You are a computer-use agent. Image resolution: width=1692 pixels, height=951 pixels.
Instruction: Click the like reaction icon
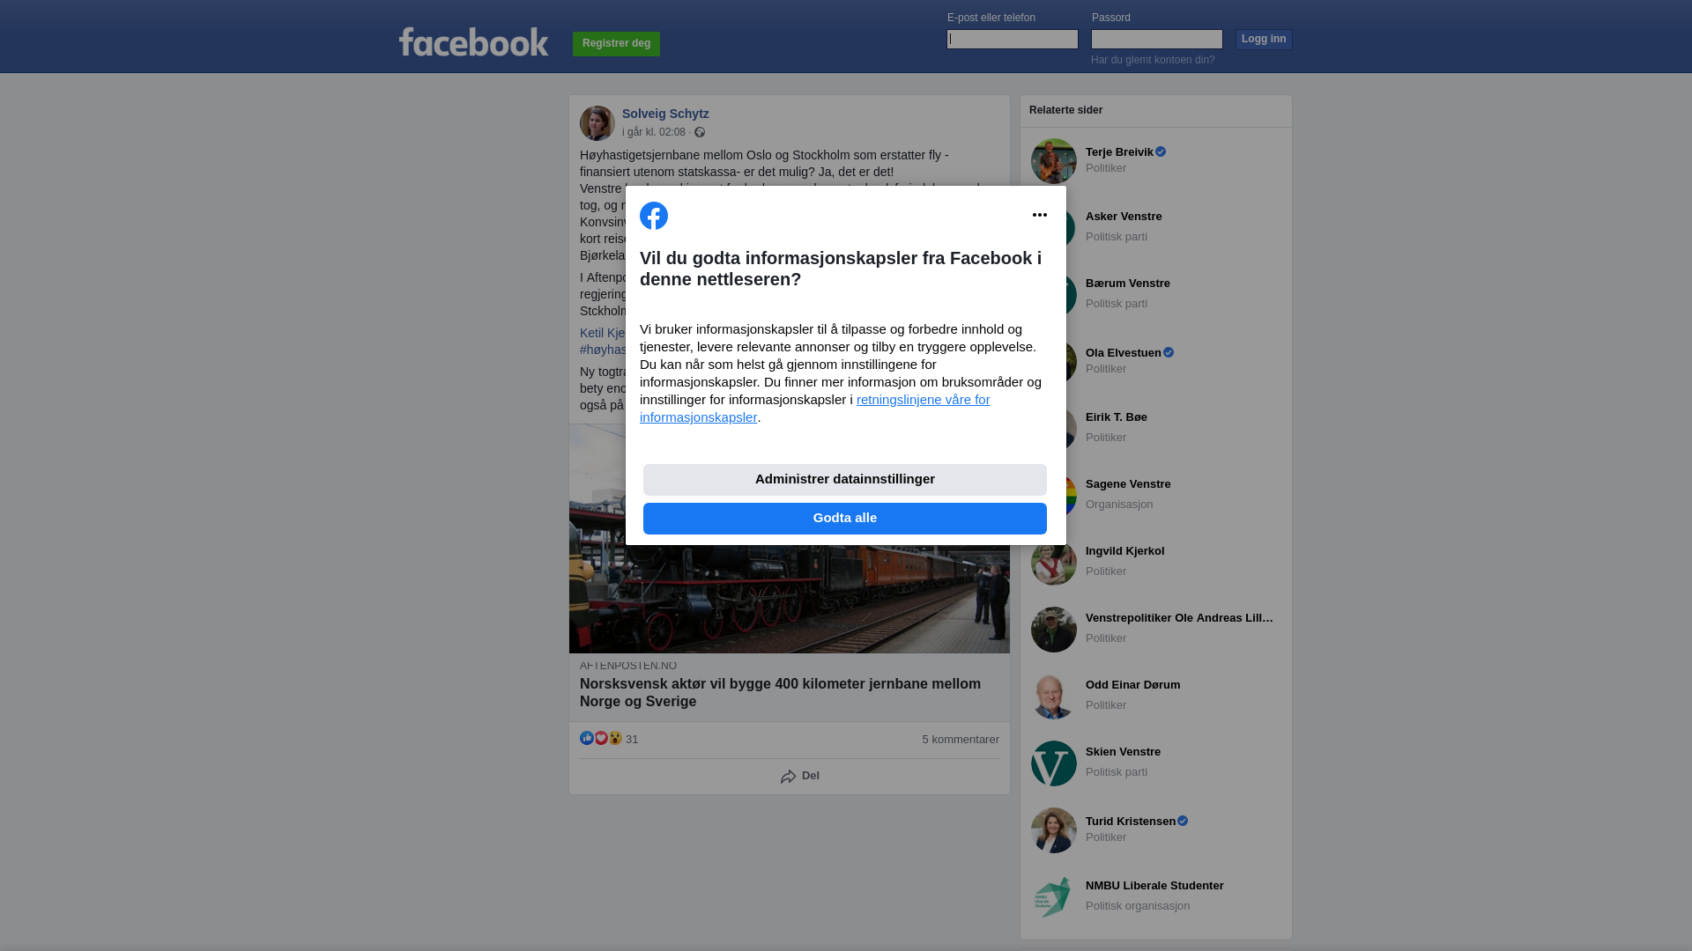click(x=587, y=738)
